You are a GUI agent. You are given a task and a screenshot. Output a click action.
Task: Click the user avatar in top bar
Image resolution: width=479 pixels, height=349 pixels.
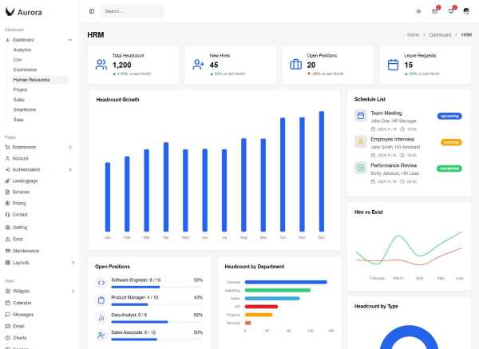click(466, 11)
